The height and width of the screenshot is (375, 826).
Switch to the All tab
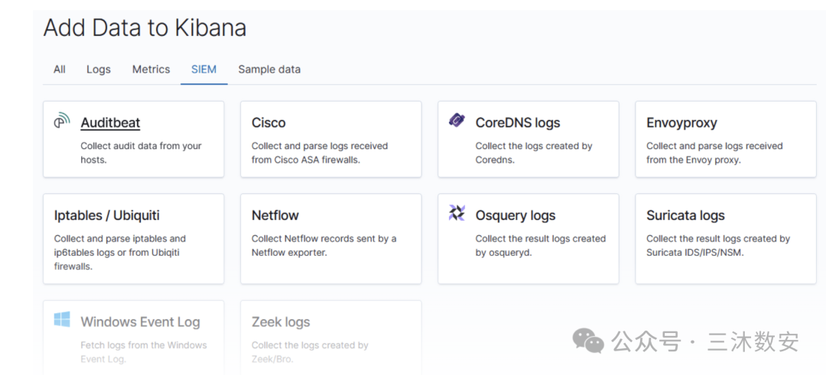pos(60,70)
